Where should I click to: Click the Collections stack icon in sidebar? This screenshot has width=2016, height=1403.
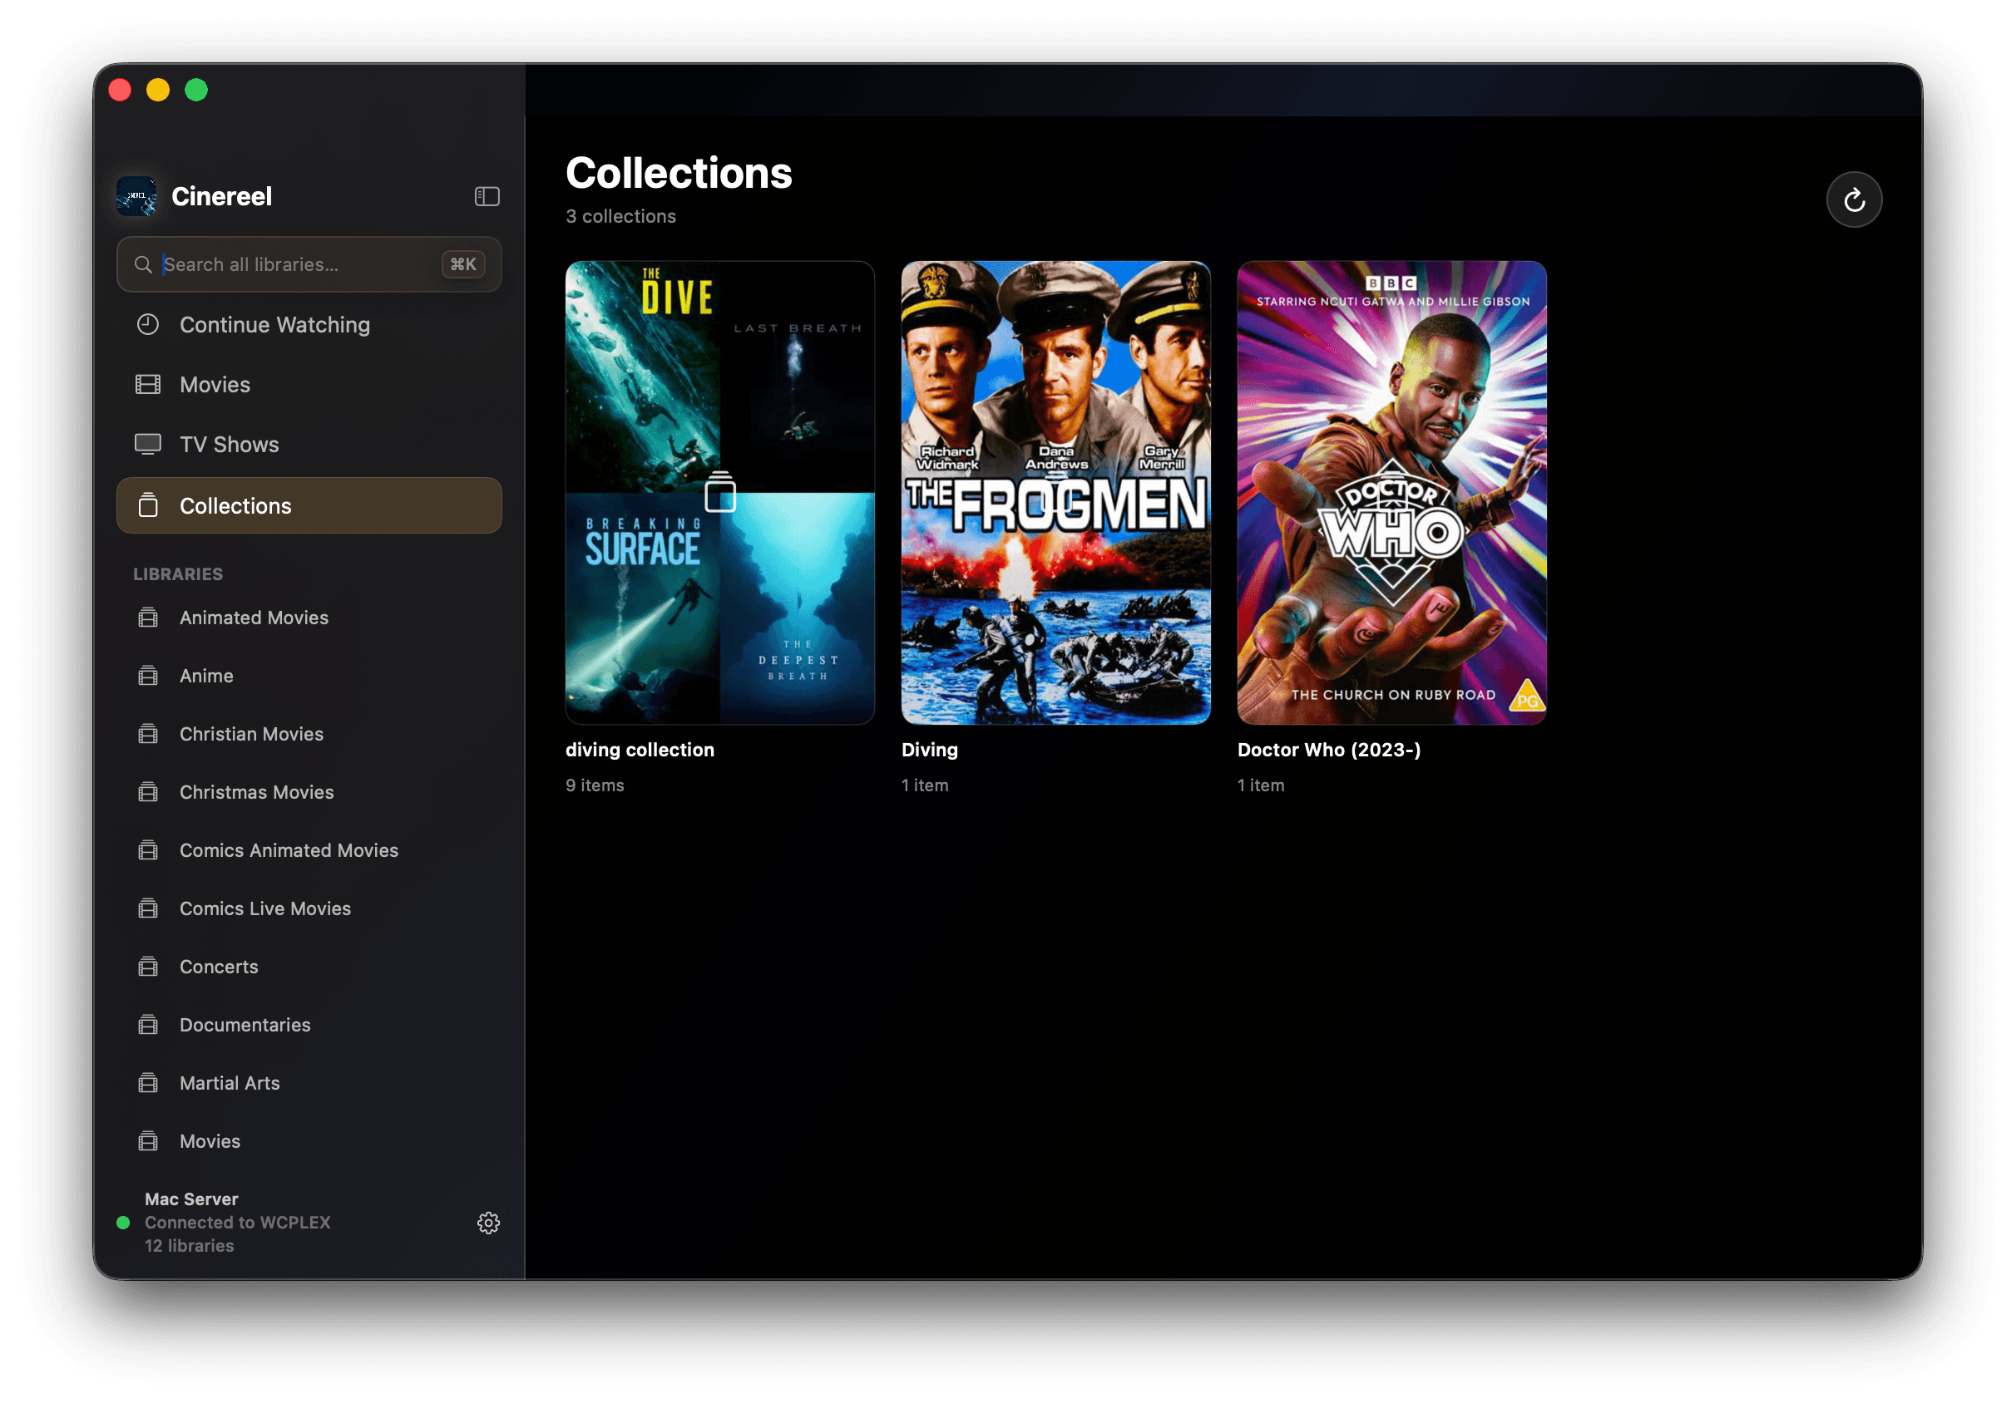coord(147,505)
